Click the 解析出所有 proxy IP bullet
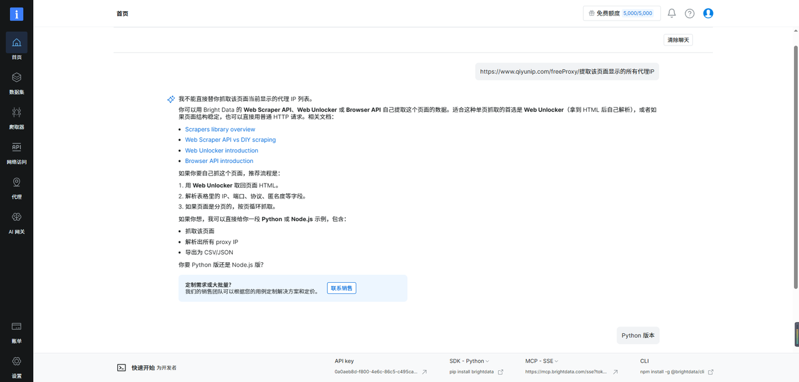Image resolution: width=799 pixels, height=382 pixels. point(212,242)
